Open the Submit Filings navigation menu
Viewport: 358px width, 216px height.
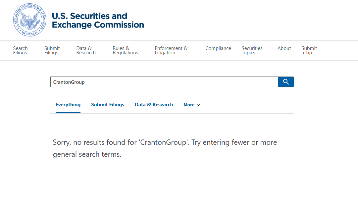[51, 50]
